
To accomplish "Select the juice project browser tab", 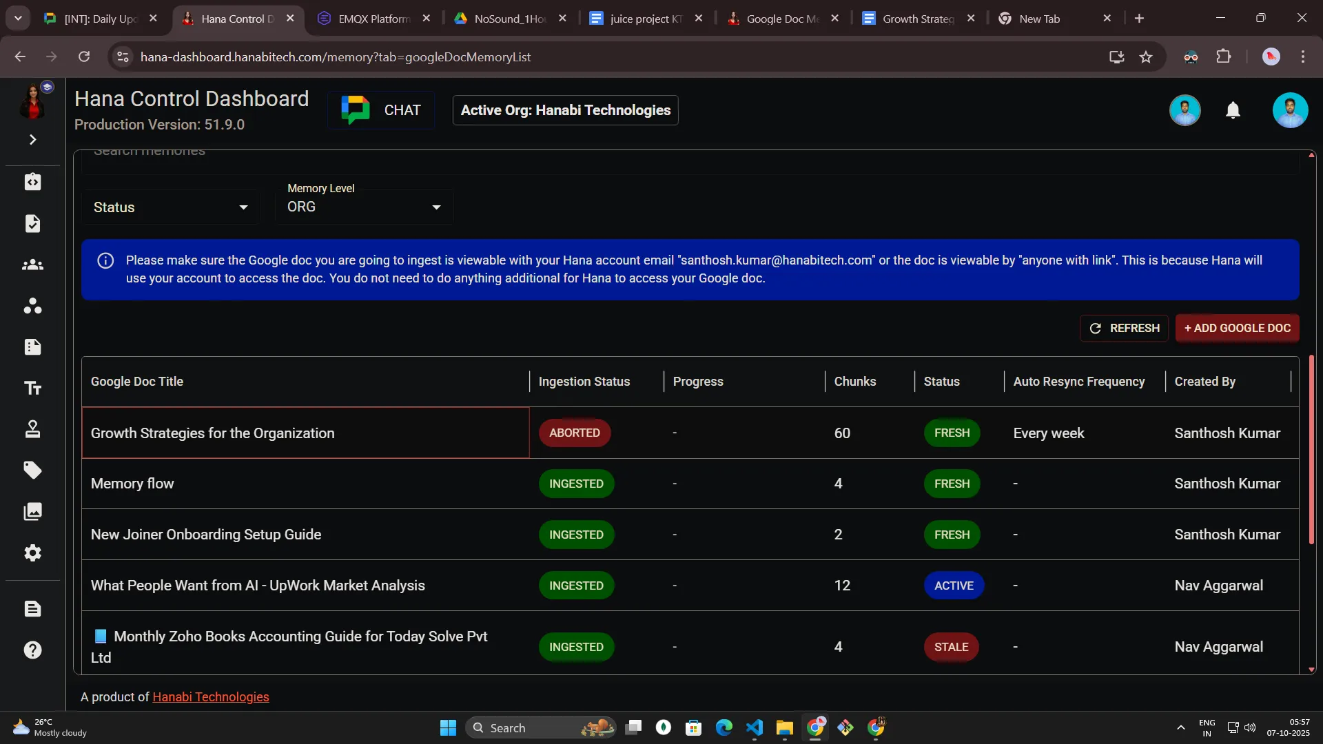I will [641, 19].
